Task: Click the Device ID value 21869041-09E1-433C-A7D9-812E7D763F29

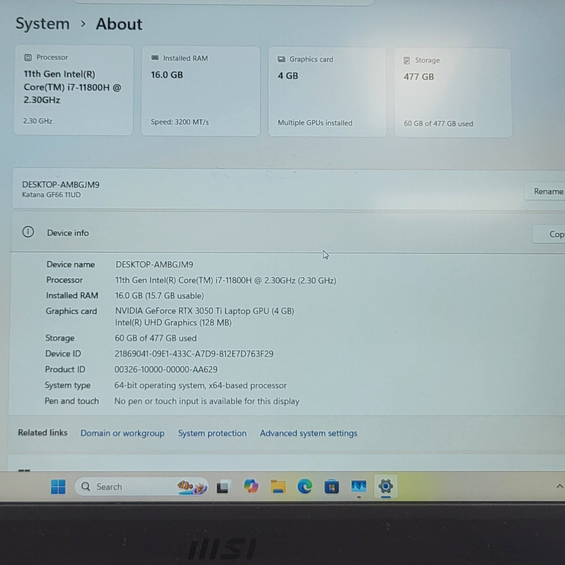Action: 194,354
